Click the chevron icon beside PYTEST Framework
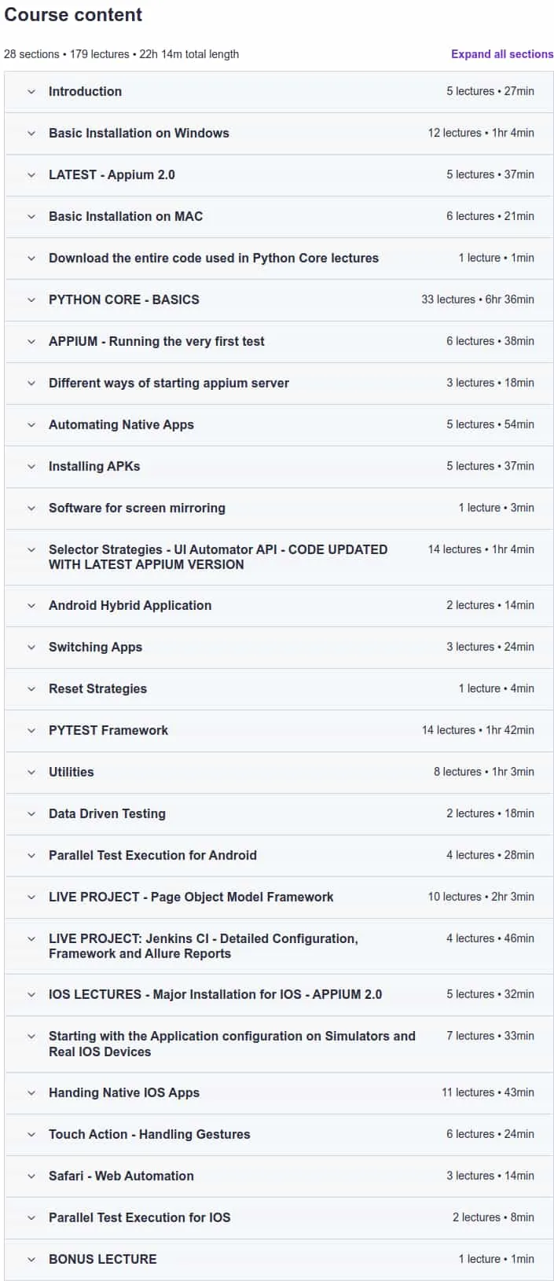The width and height of the screenshot is (554, 1281). [31, 731]
